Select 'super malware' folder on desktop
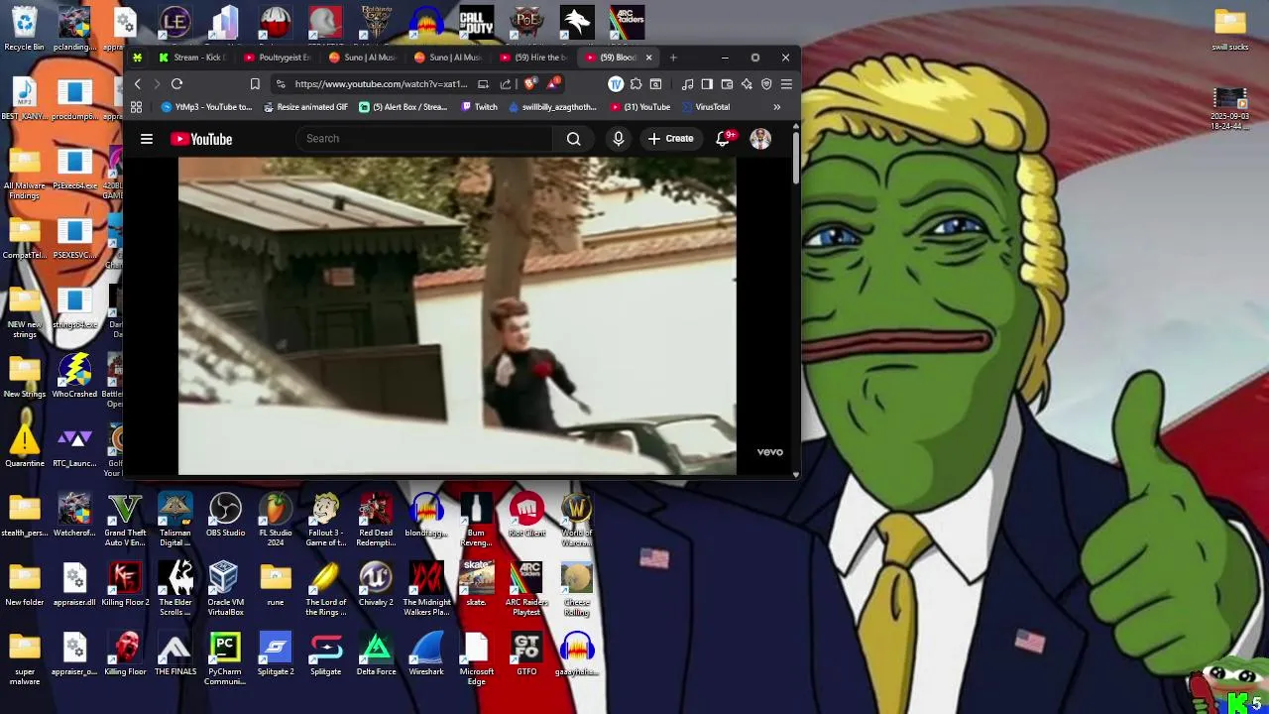 coord(25,656)
